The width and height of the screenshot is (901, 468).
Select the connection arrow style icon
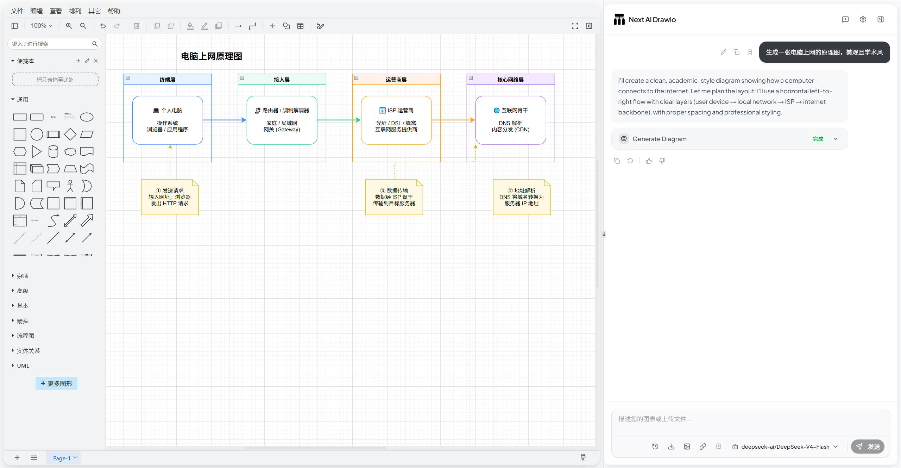tap(238, 26)
